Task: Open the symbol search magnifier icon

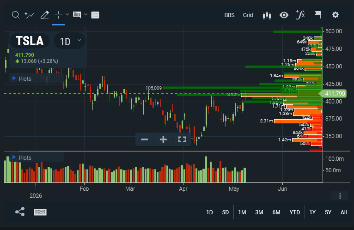Action: click(x=16, y=15)
